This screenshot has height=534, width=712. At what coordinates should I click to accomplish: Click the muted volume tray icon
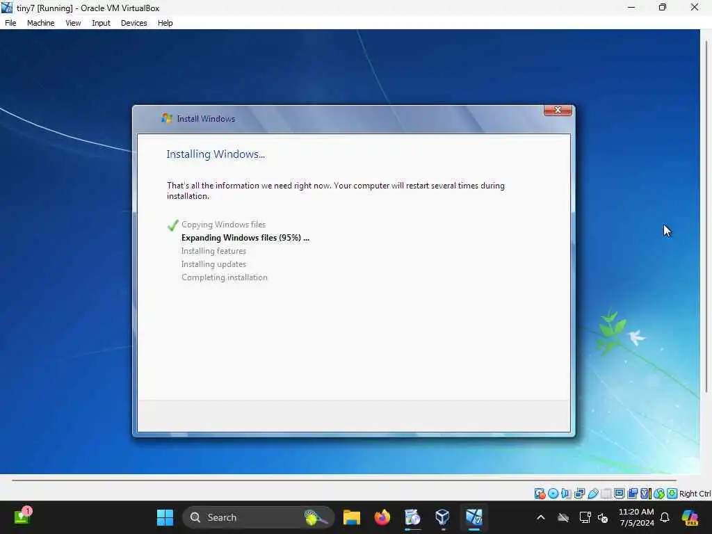[603, 517]
